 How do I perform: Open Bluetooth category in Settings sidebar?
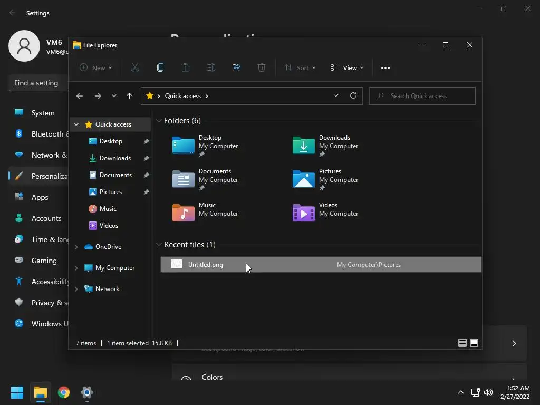click(x=38, y=134)
